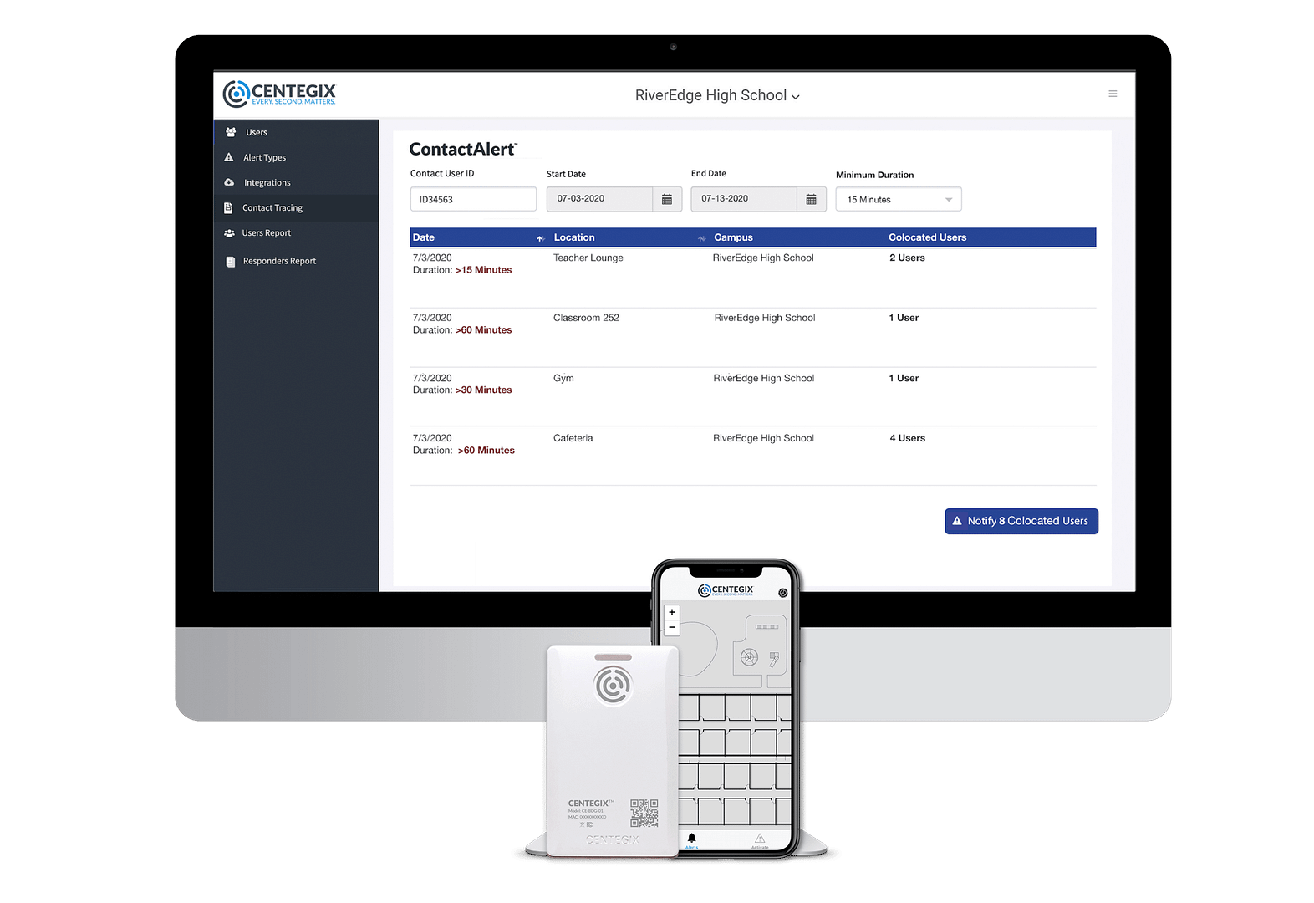
Task: Click the ContactAlert page heading
Action: tap(463, 150)
